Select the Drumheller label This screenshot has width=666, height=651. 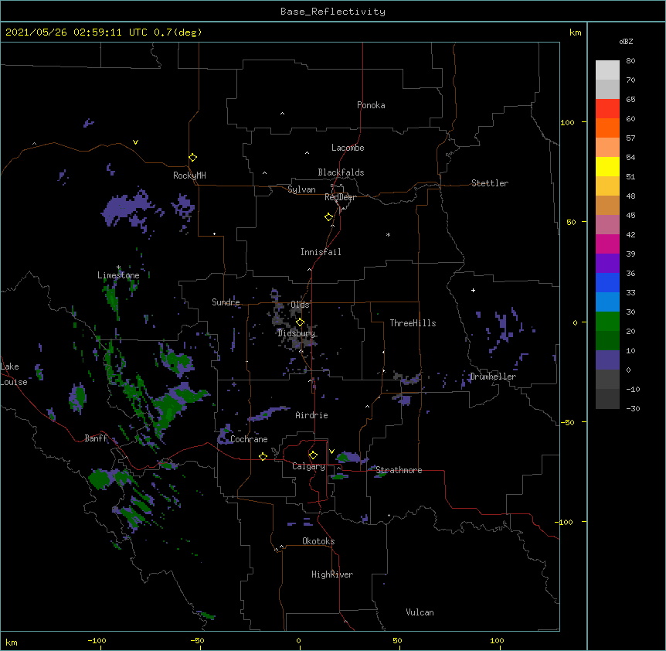(493, 377)
